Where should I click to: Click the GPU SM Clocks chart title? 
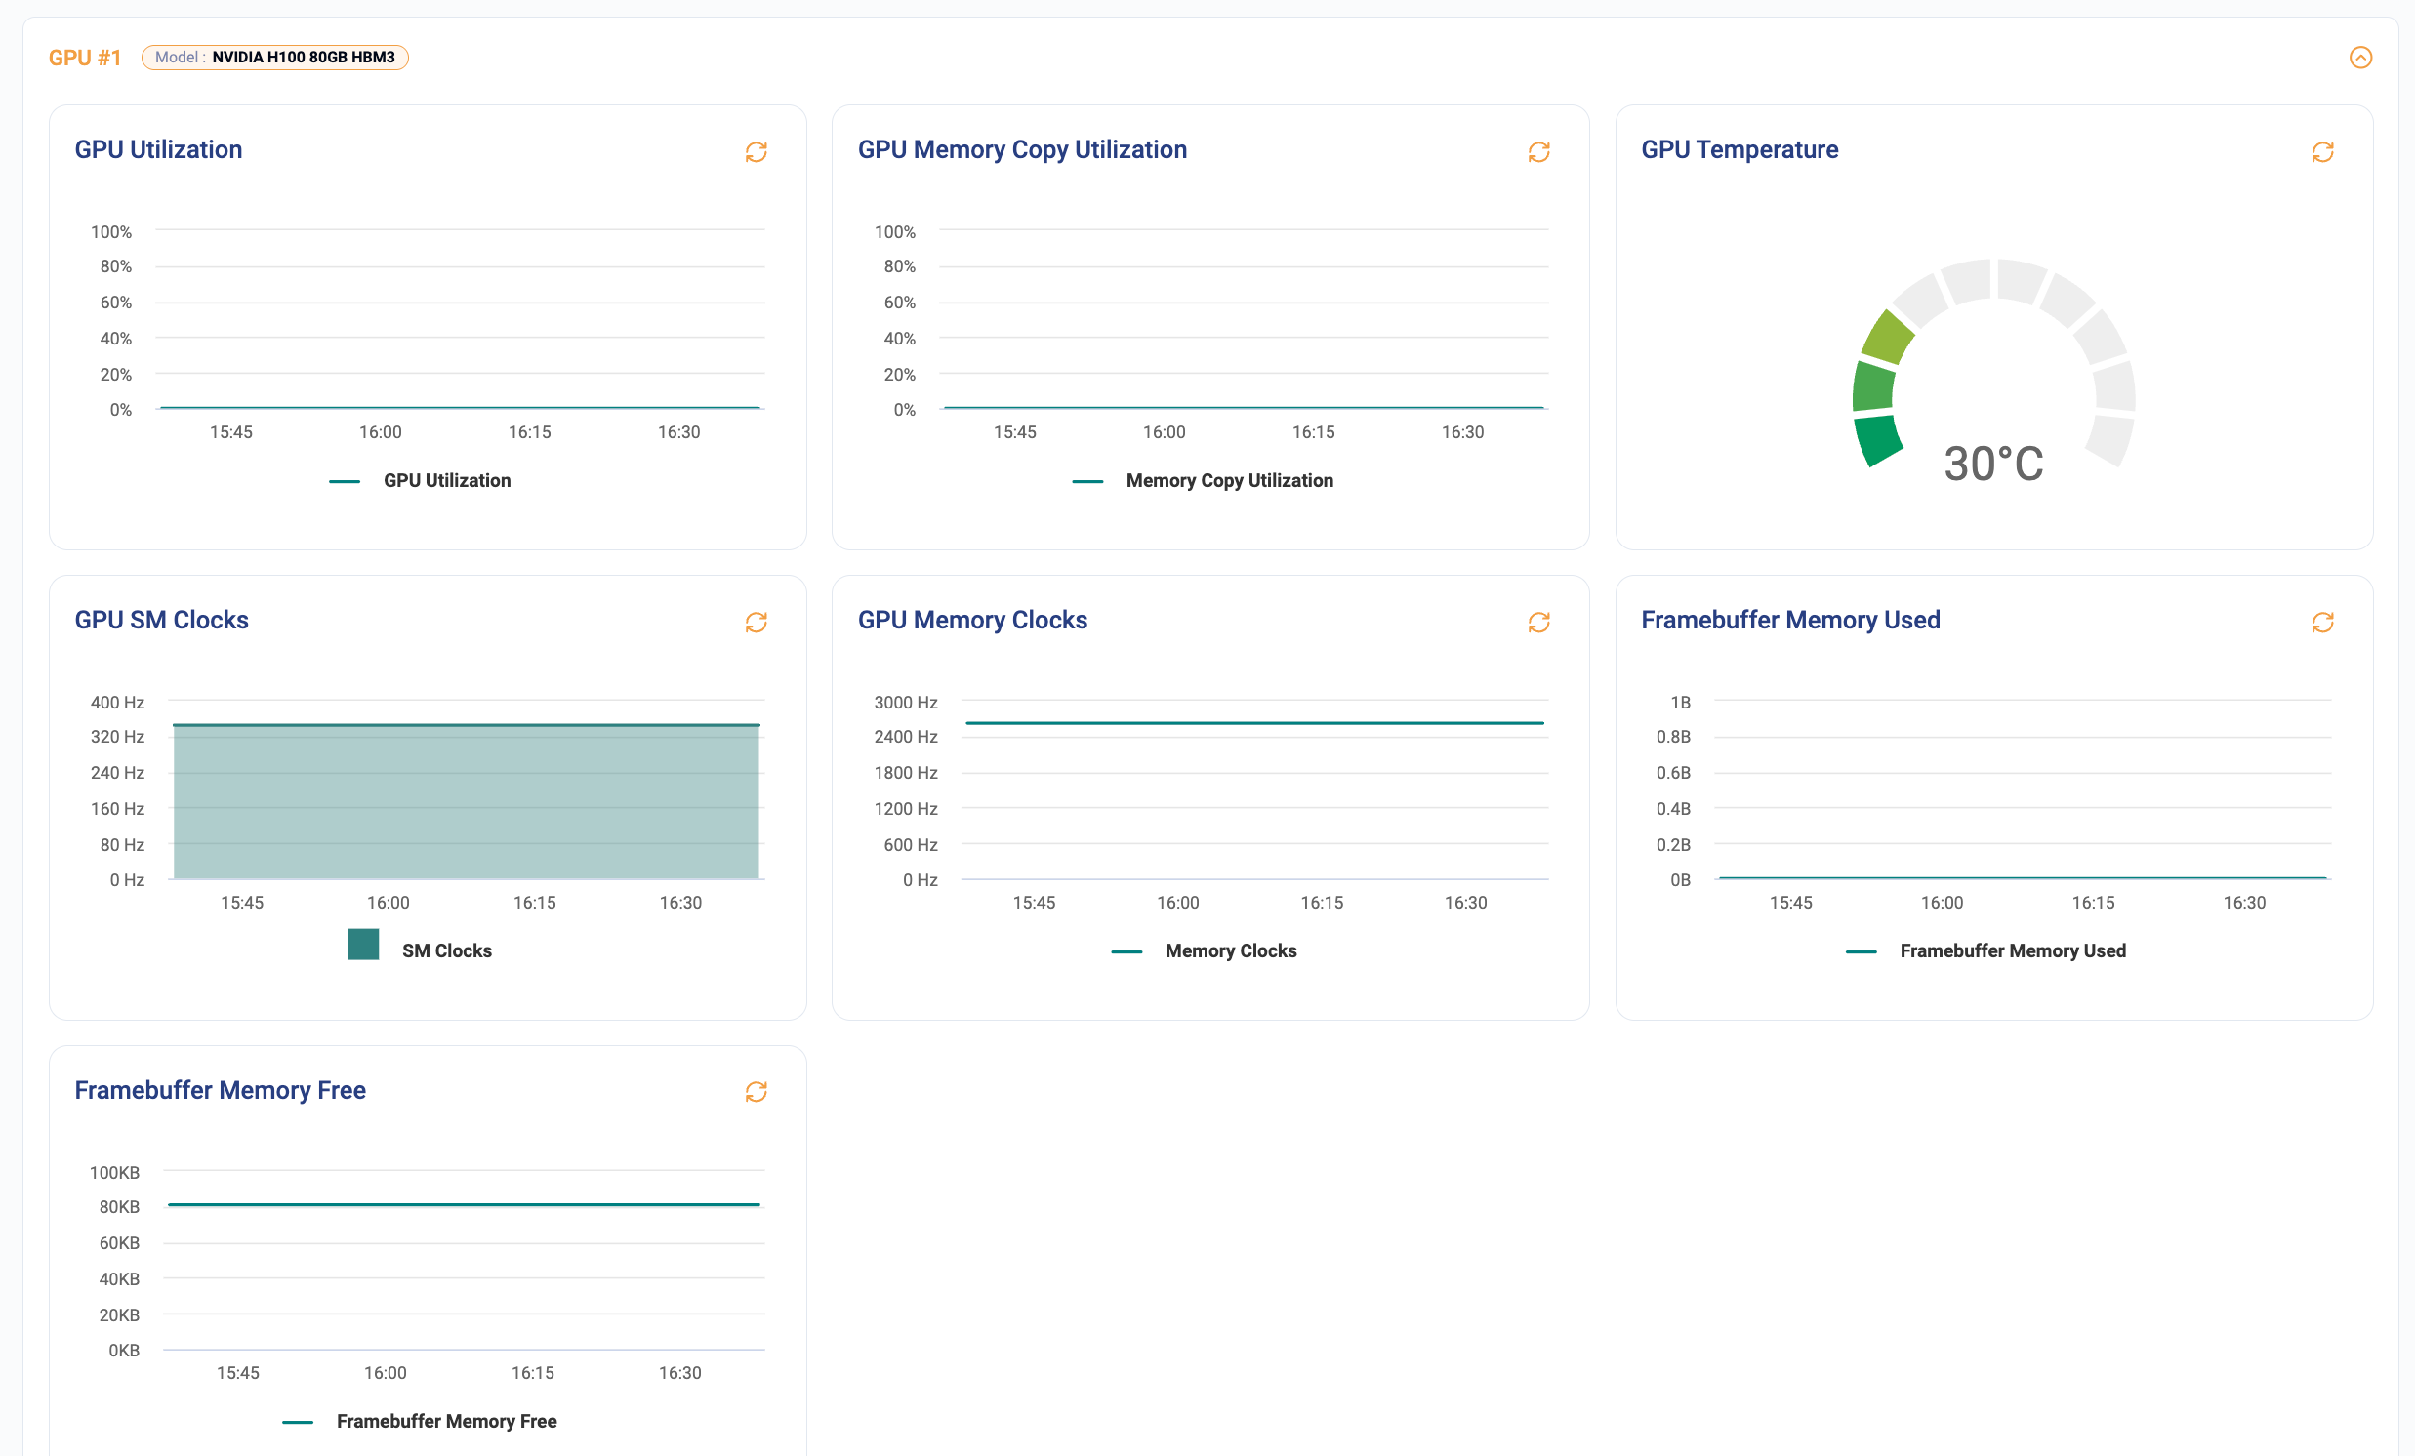162,620
